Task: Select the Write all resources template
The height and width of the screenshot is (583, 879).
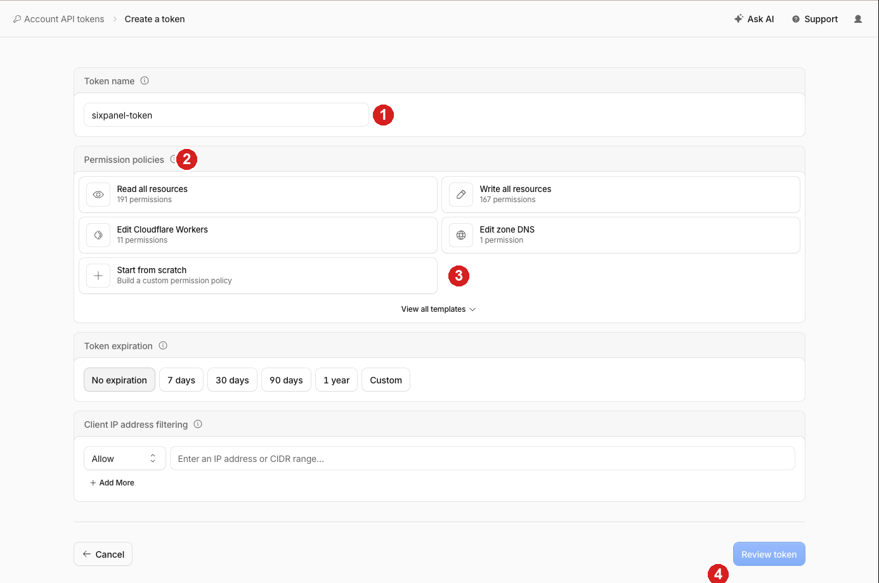Action: click(621, 195)
